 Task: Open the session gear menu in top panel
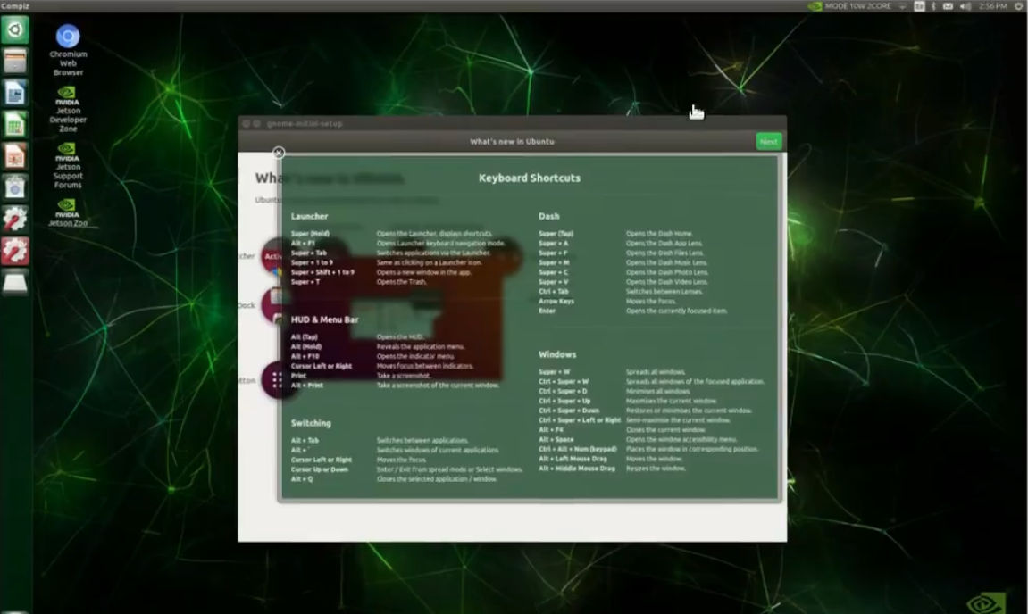click(x=1019, y=6)
